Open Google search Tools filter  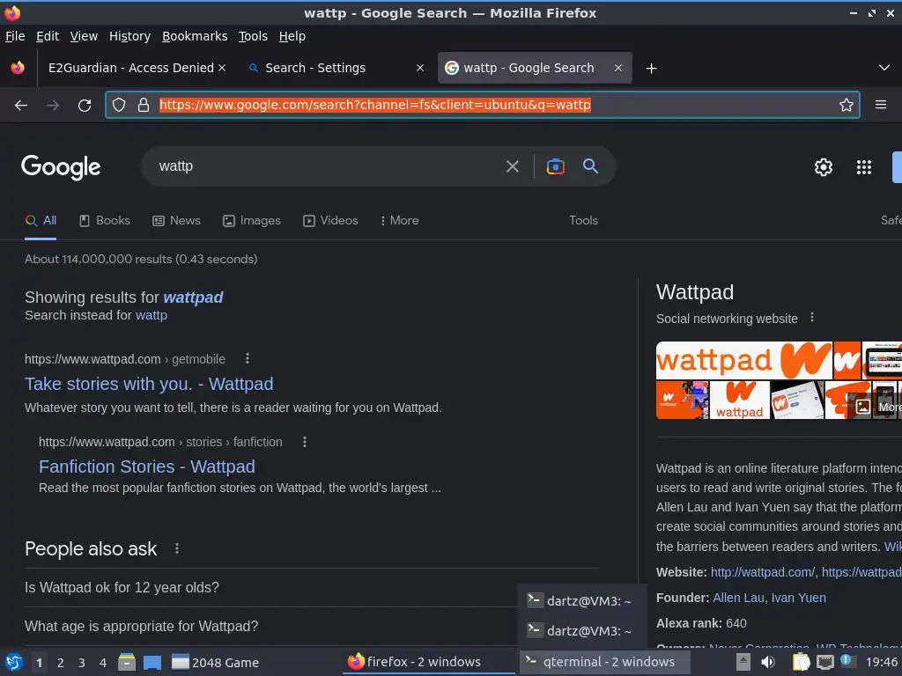pos(583,220)
